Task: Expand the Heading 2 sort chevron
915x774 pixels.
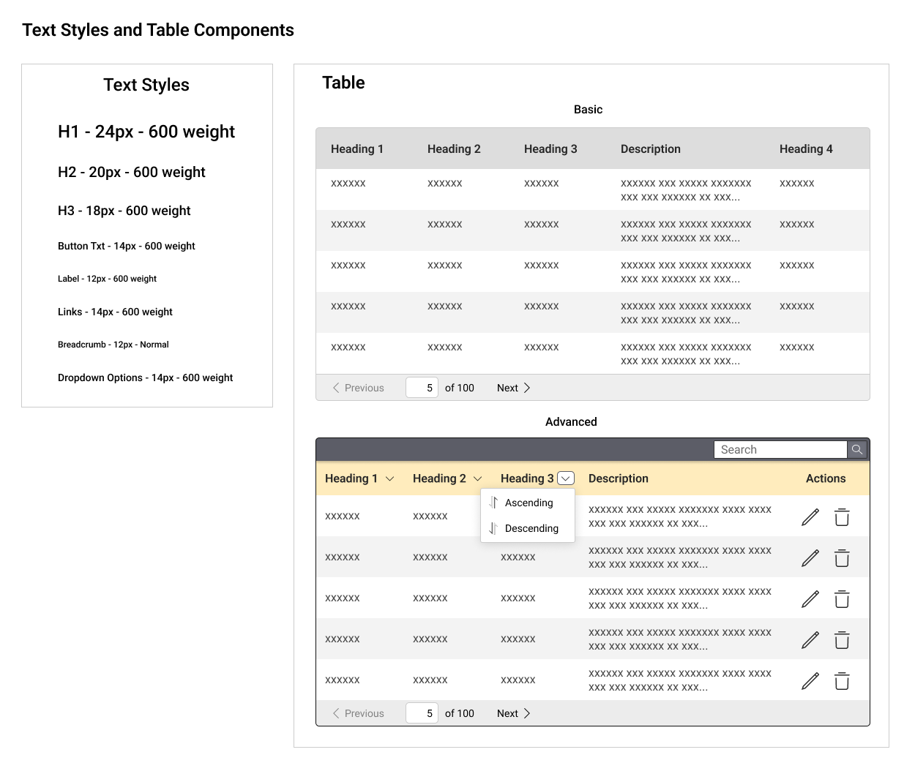Action: [x=478, y=478]
